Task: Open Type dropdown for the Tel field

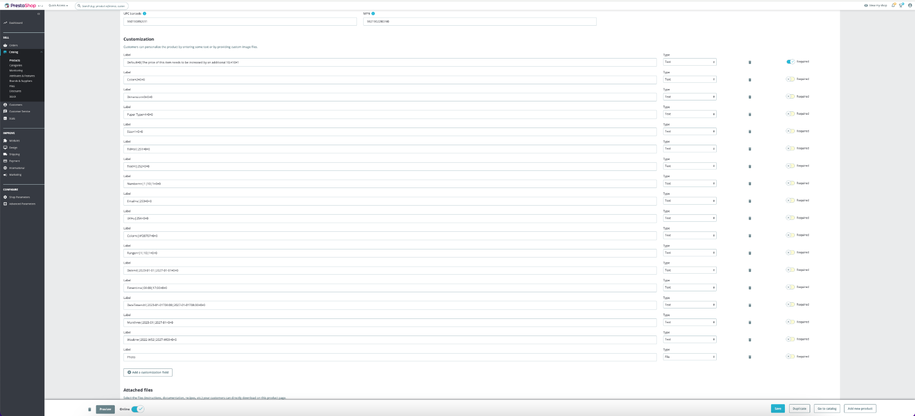Action: pos(690,149)
